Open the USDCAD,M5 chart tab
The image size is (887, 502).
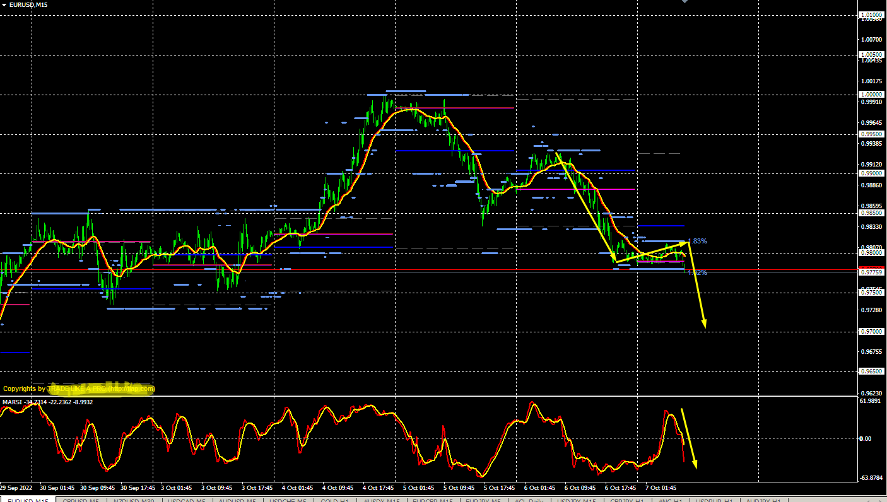point(186,500)
